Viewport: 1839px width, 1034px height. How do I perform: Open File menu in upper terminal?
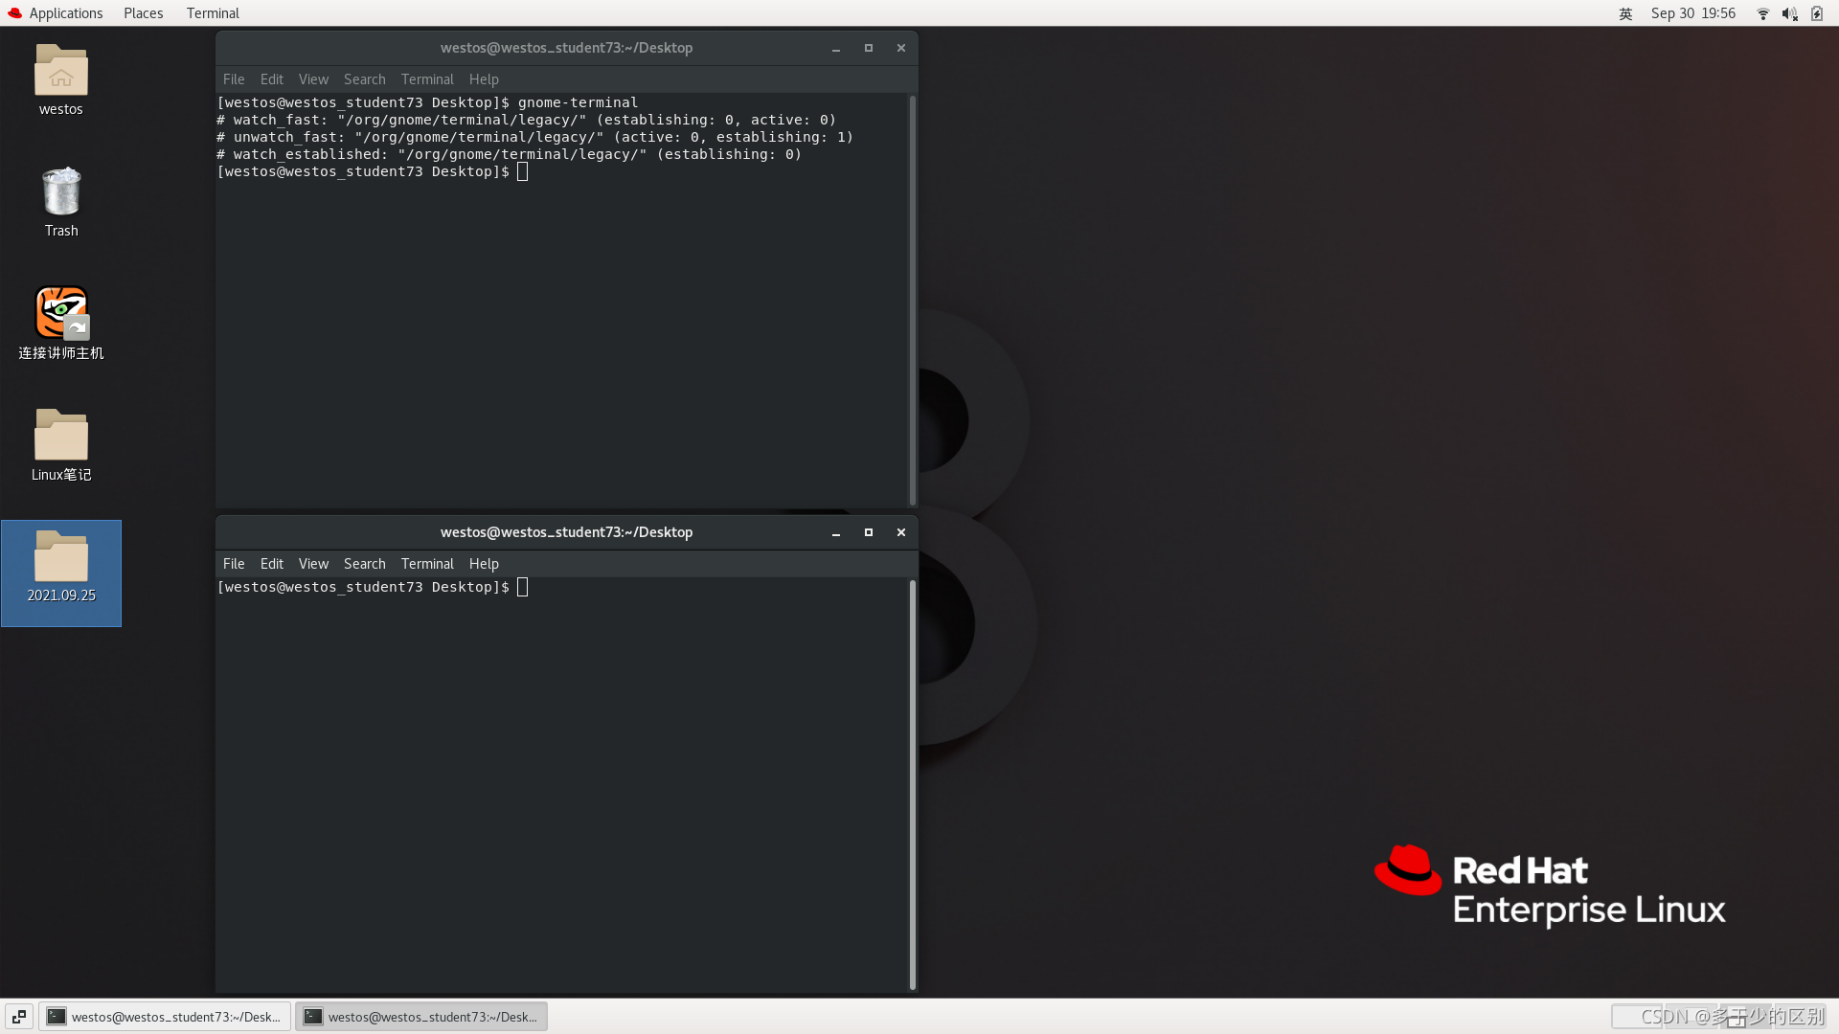tap(233, 79)
